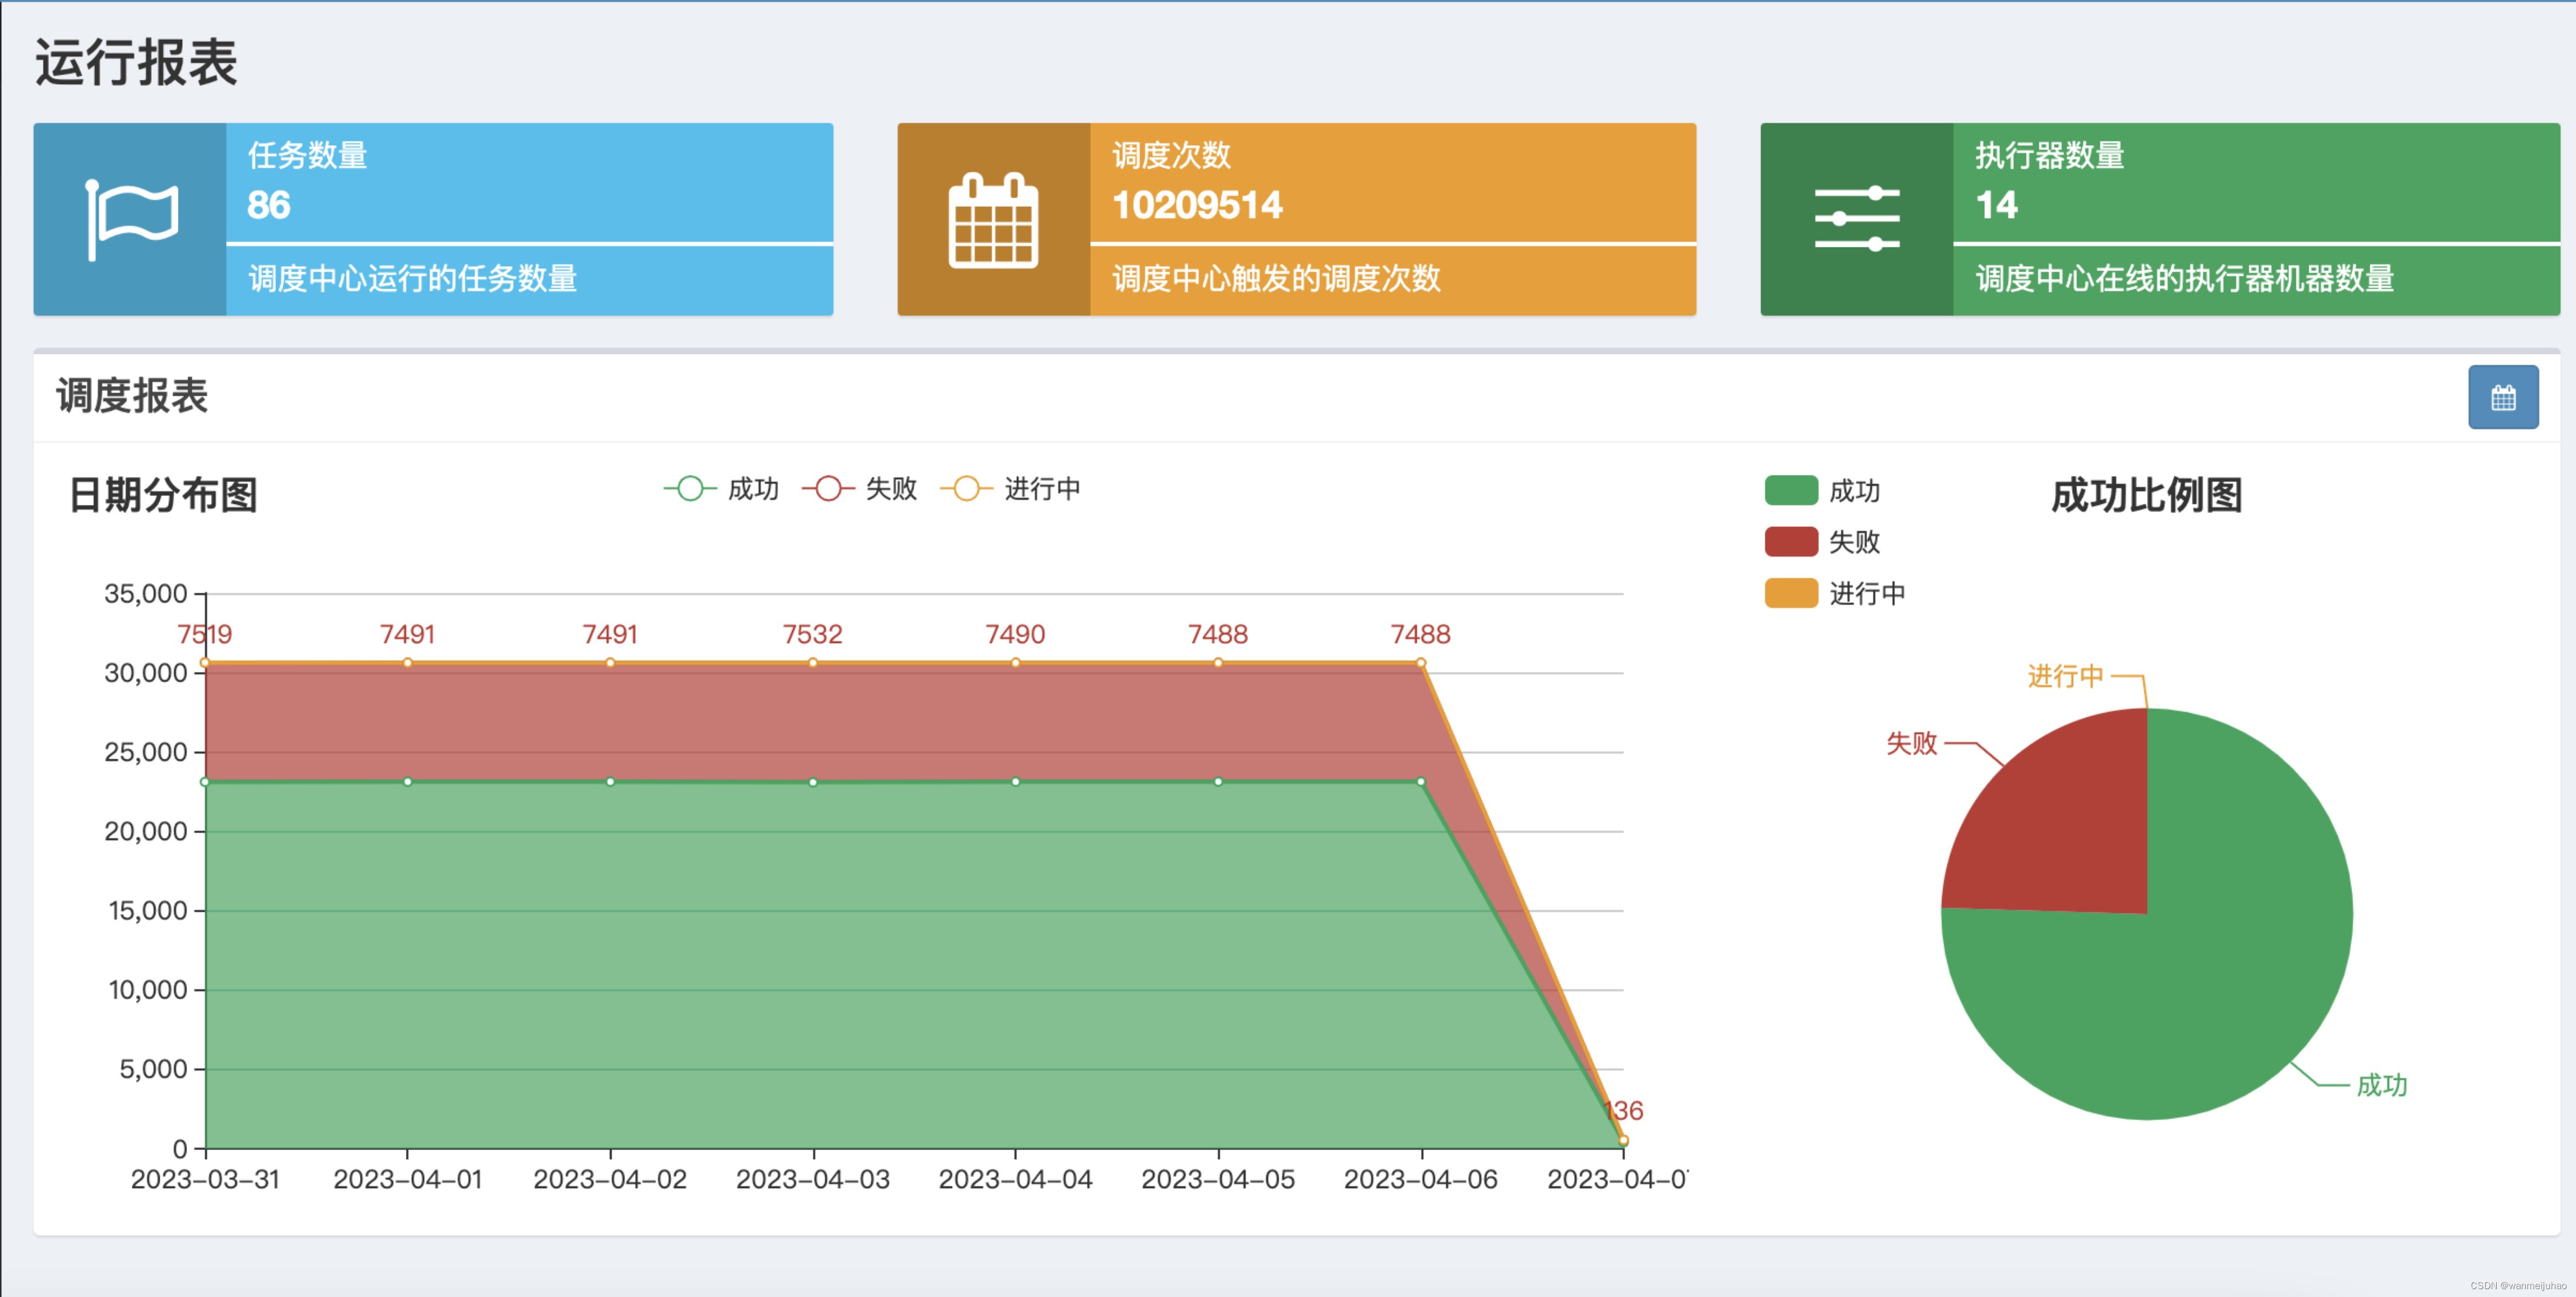Click the x-axis date 2023-04-01
The height and width of the screenshot is (1297, 2576).
[x=408, y=1179]
